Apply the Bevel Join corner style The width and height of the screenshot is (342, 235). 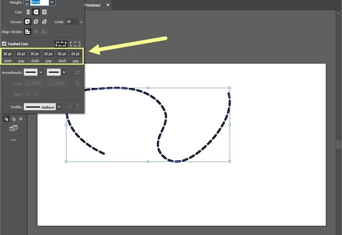[44, 22]
